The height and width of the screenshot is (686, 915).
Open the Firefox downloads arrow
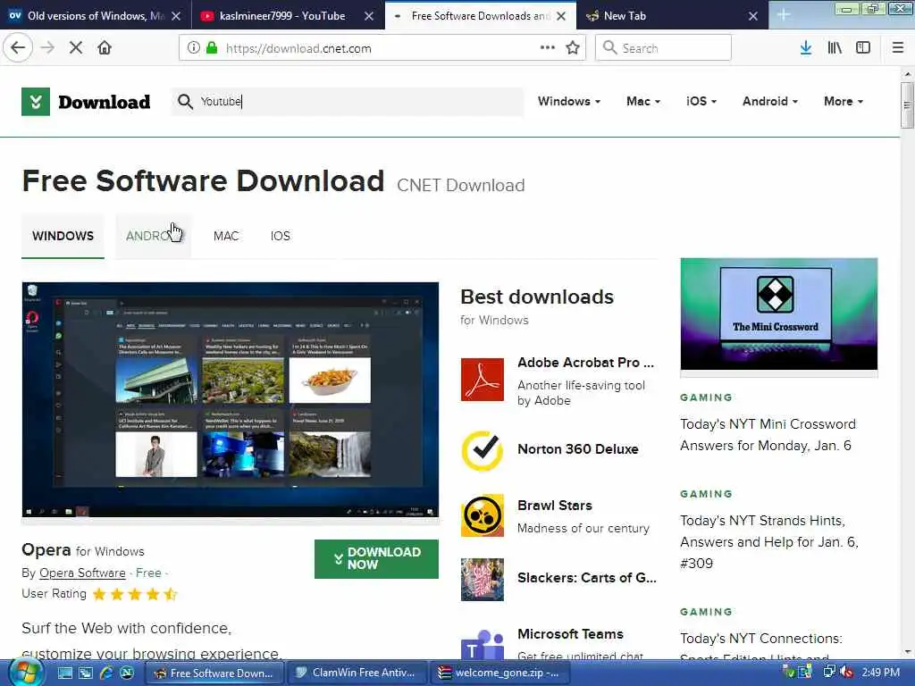[x=806, y=48]
